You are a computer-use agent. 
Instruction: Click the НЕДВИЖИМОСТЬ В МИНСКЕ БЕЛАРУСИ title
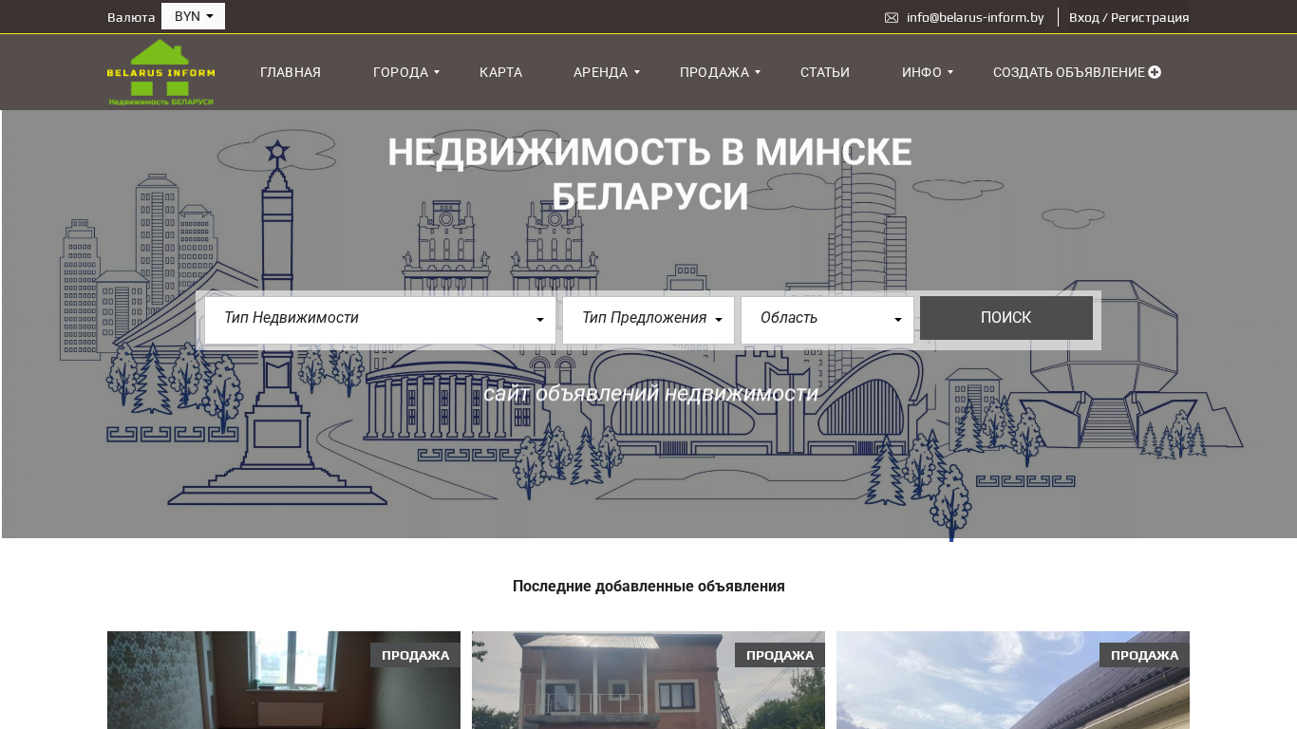(649, 174)
